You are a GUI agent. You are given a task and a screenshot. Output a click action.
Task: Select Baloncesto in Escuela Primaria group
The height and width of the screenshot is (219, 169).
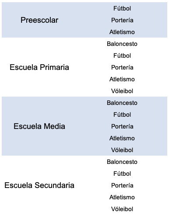pyautogui.click(x=122, y=44)
